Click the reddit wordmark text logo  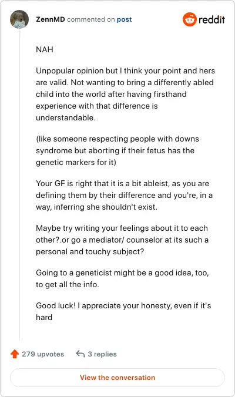point(211,19)
